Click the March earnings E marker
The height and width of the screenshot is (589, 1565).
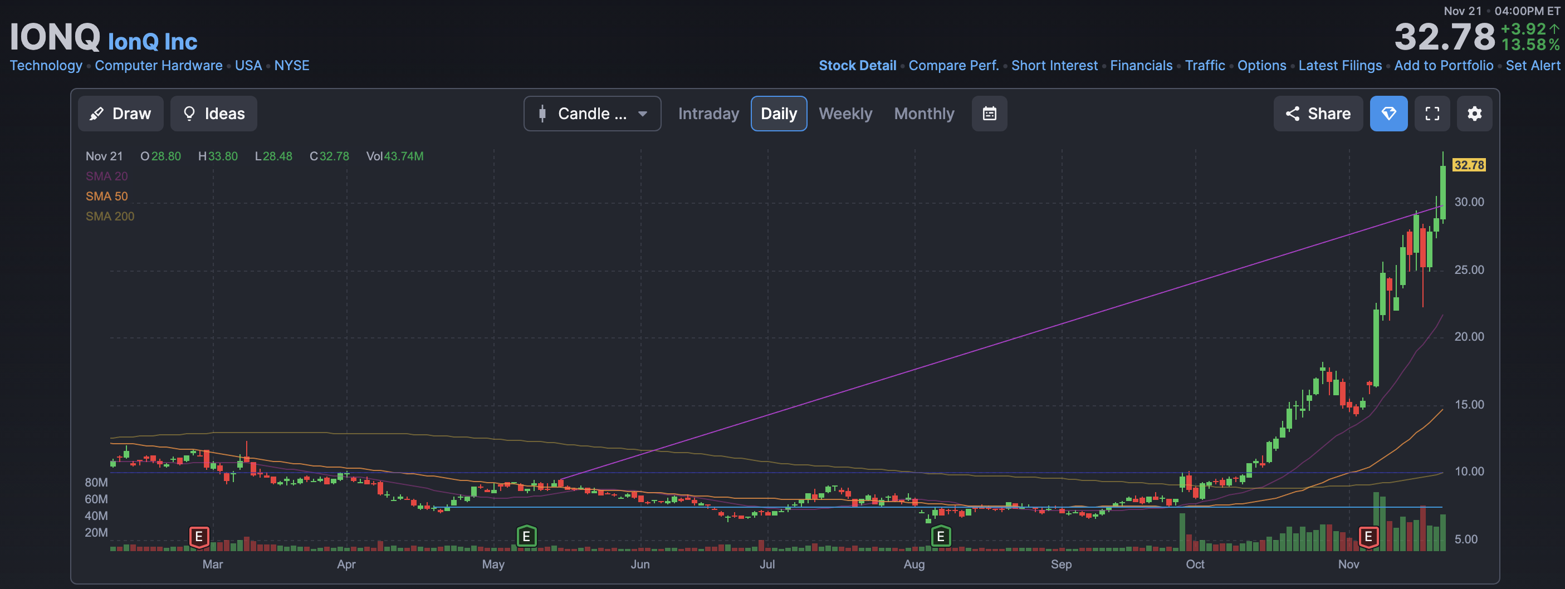pos(199,537)
